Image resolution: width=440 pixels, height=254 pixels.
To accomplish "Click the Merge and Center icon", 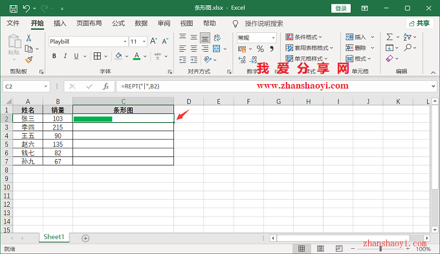I will pyautogui.click(x=217, y=48).
